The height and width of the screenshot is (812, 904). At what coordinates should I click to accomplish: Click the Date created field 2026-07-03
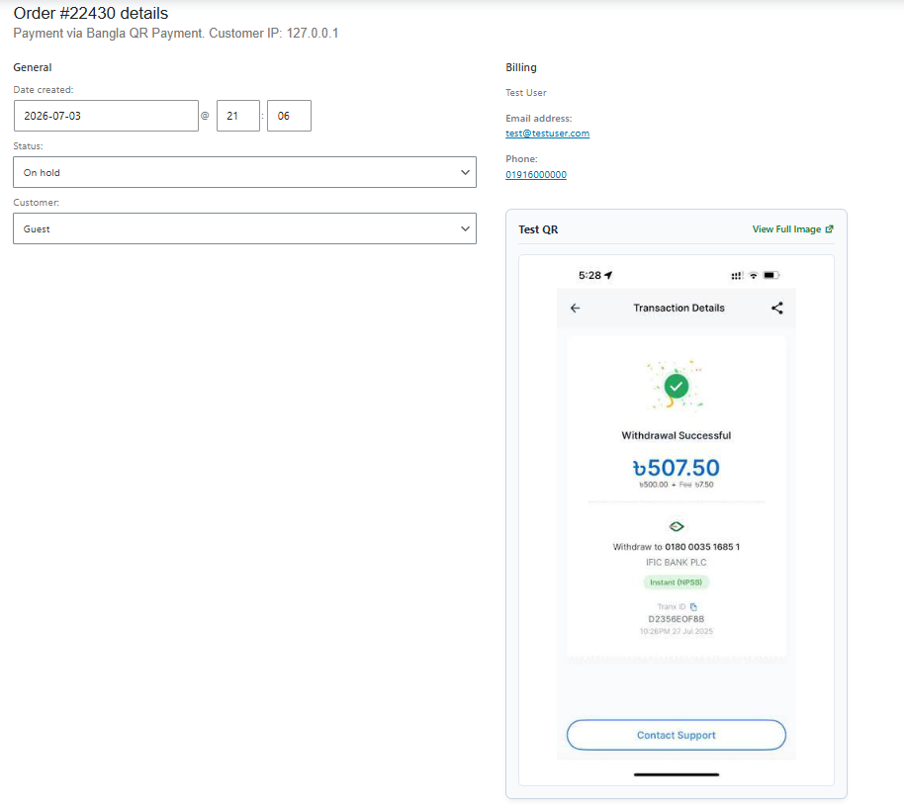[x=106, y=116]
